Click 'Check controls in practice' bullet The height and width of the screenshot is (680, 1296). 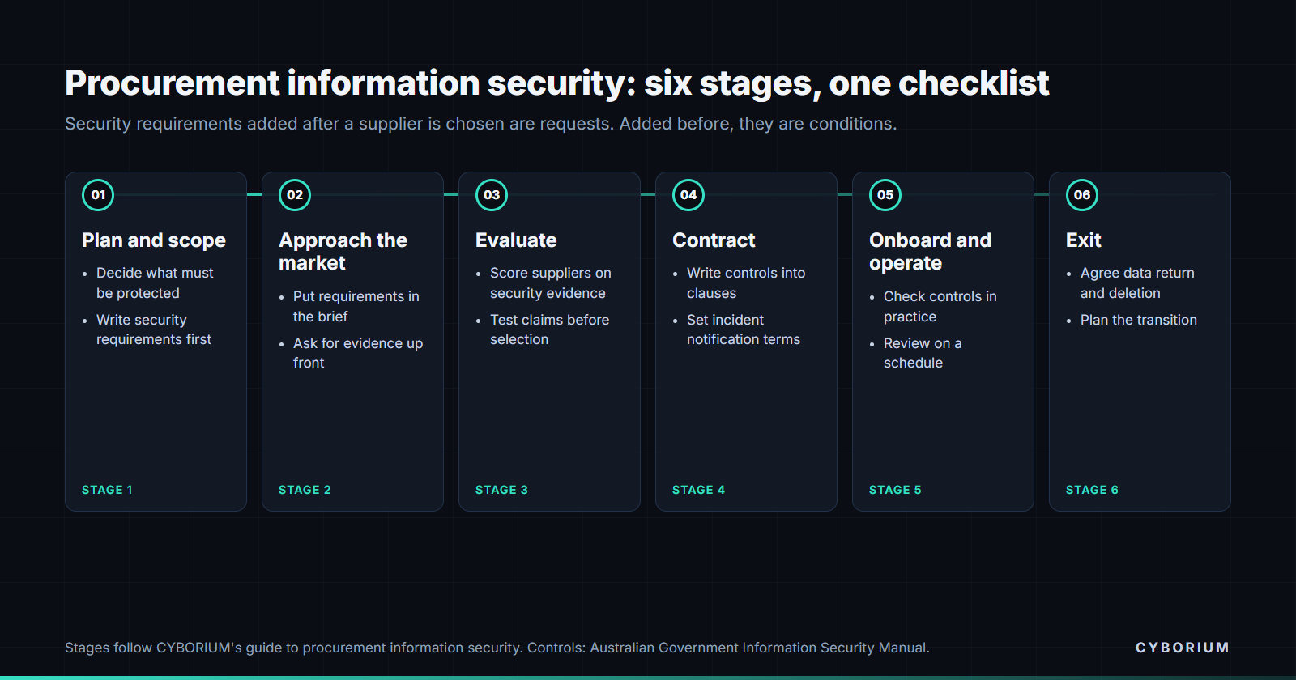[x=940, y=307]
